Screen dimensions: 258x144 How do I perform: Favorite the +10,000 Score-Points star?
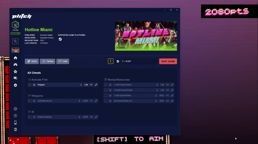[110, 90]
